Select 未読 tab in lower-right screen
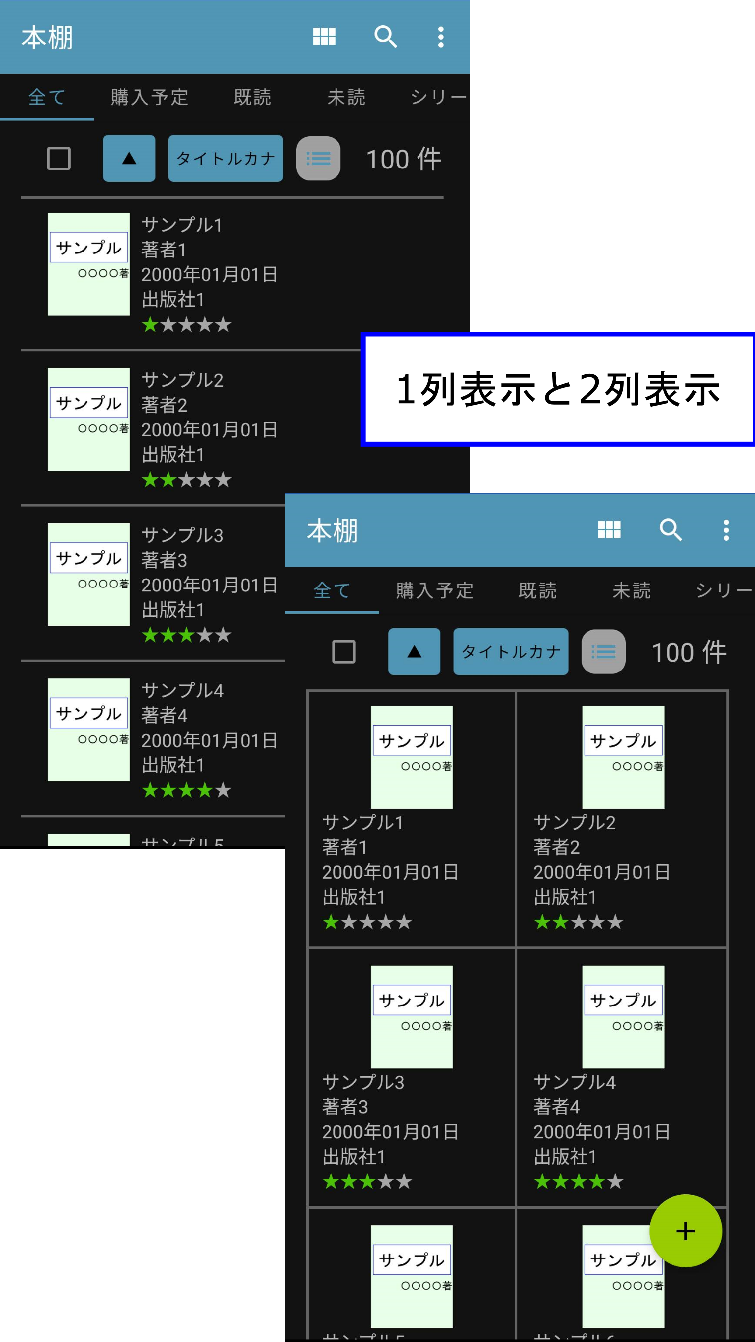 (632, 591)
